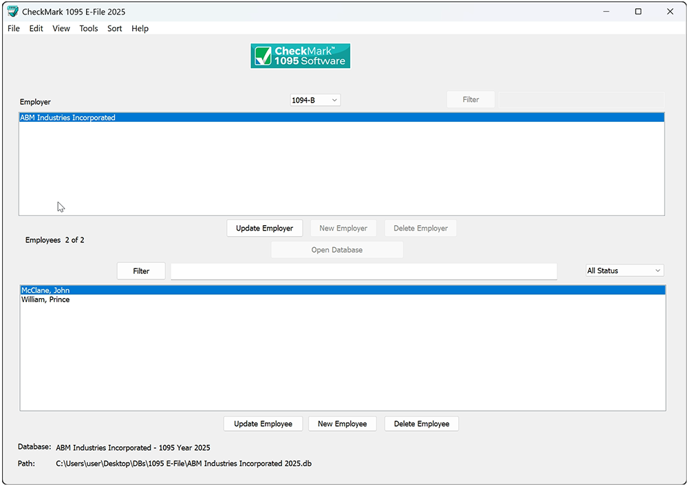
Task: Open the Tools menu
Action: pyautogui.click(x=89, y=28)
